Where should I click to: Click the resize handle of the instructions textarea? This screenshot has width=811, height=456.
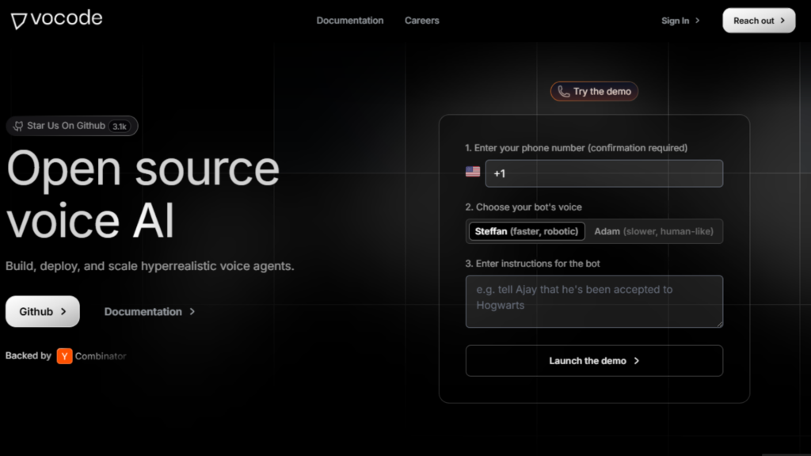[719, 324]
